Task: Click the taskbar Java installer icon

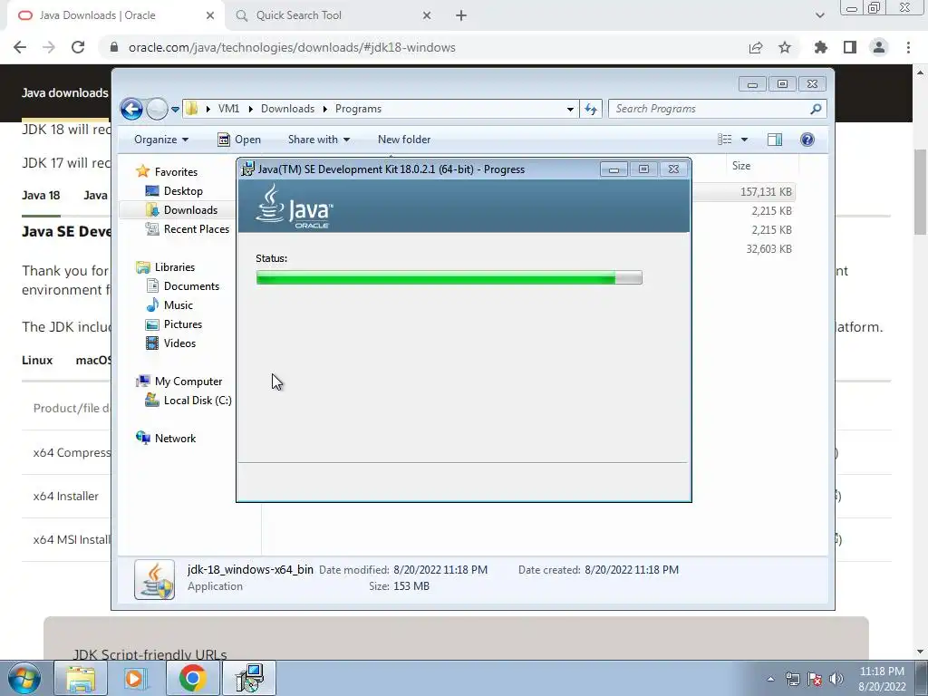Action: 248,678
